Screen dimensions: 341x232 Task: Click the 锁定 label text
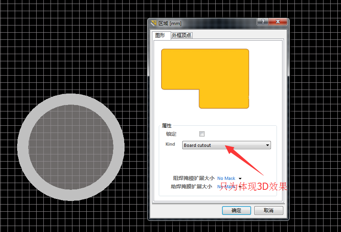coord(171,134)
